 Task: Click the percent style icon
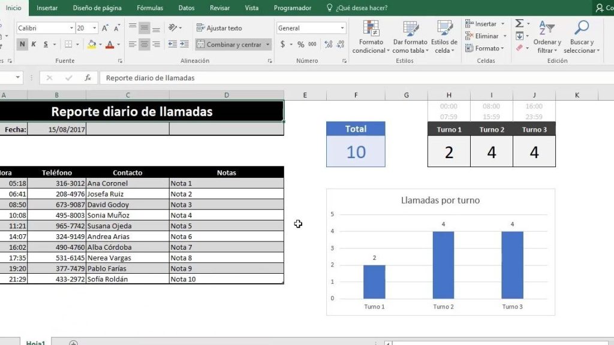pos(300,44)
